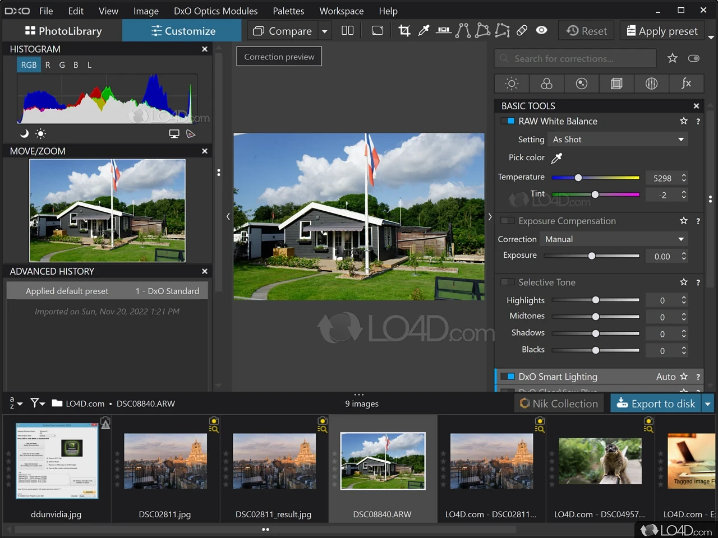Click the Temperature value stepper

point(684,178)
